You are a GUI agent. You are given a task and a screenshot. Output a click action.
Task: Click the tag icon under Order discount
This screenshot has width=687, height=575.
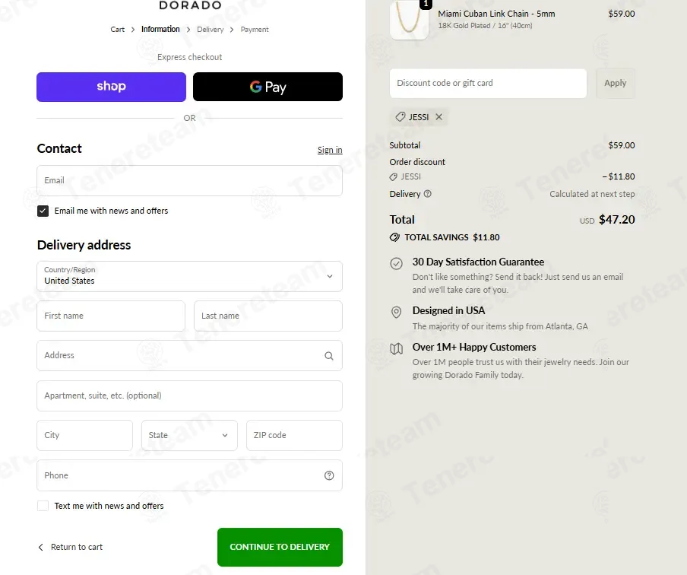coord(394,176)
